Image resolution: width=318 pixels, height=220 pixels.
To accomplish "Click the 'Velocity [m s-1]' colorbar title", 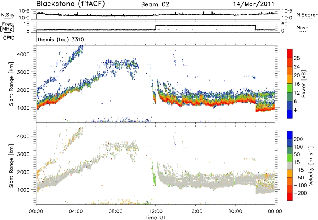I will tap(311, 166).
